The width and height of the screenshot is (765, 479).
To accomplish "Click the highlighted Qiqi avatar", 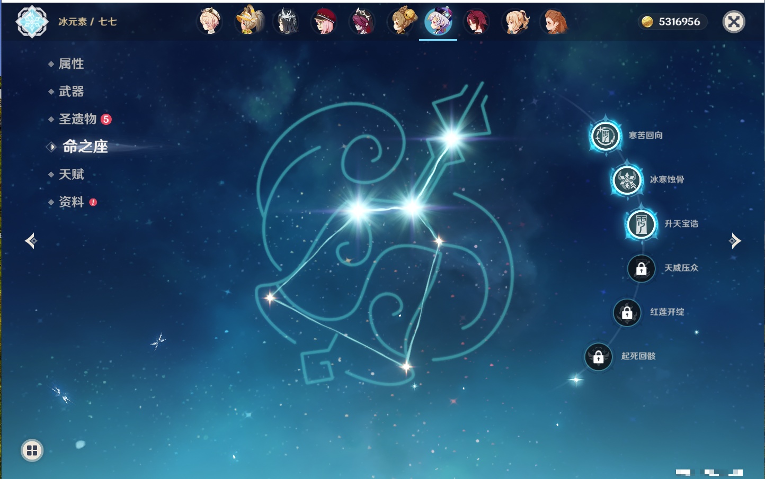I will point(438,22).
